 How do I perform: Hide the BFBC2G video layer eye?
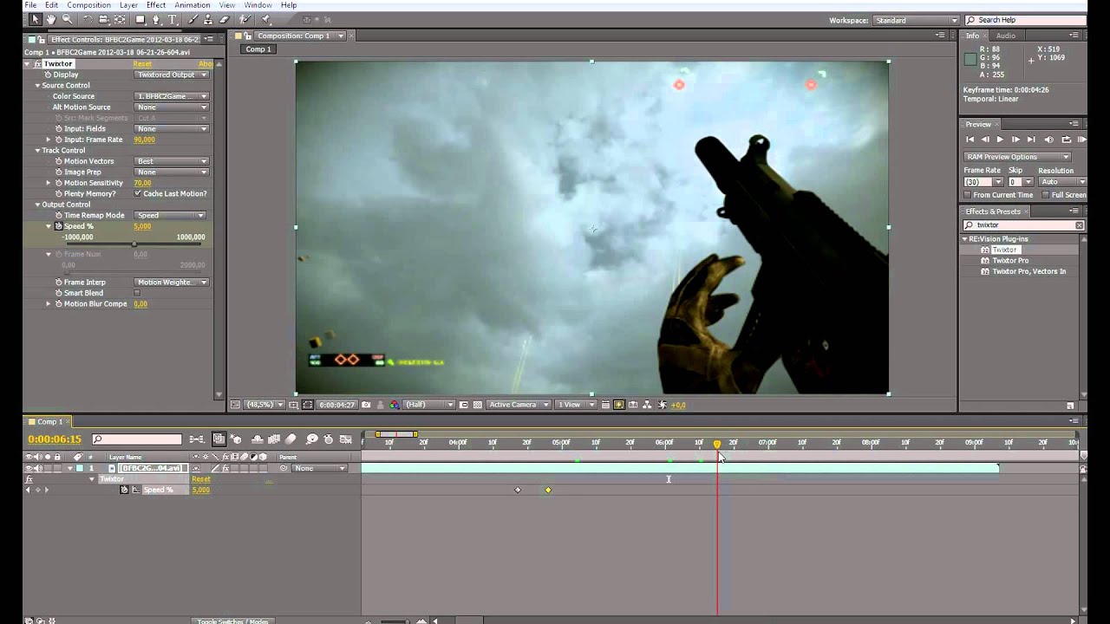tap(29, 468)
